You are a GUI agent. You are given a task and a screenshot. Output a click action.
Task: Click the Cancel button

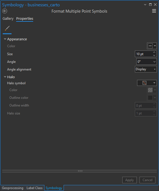pyautogui.click(x=147, y=180)
